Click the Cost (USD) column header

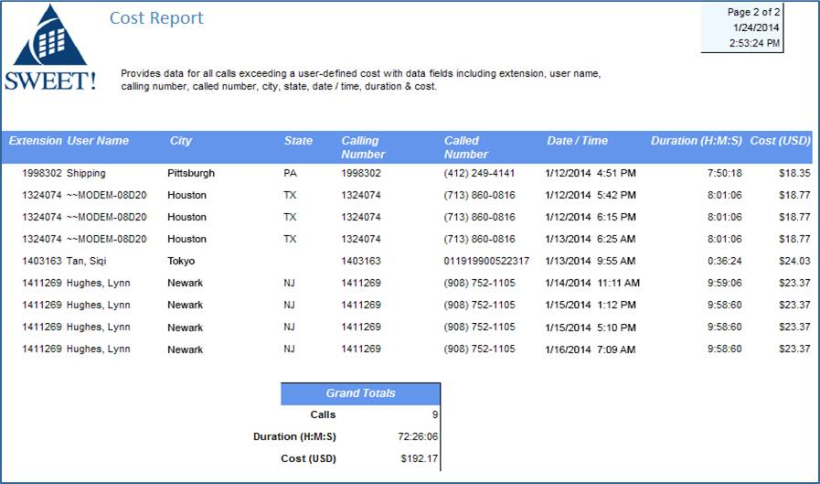[780, 141]
